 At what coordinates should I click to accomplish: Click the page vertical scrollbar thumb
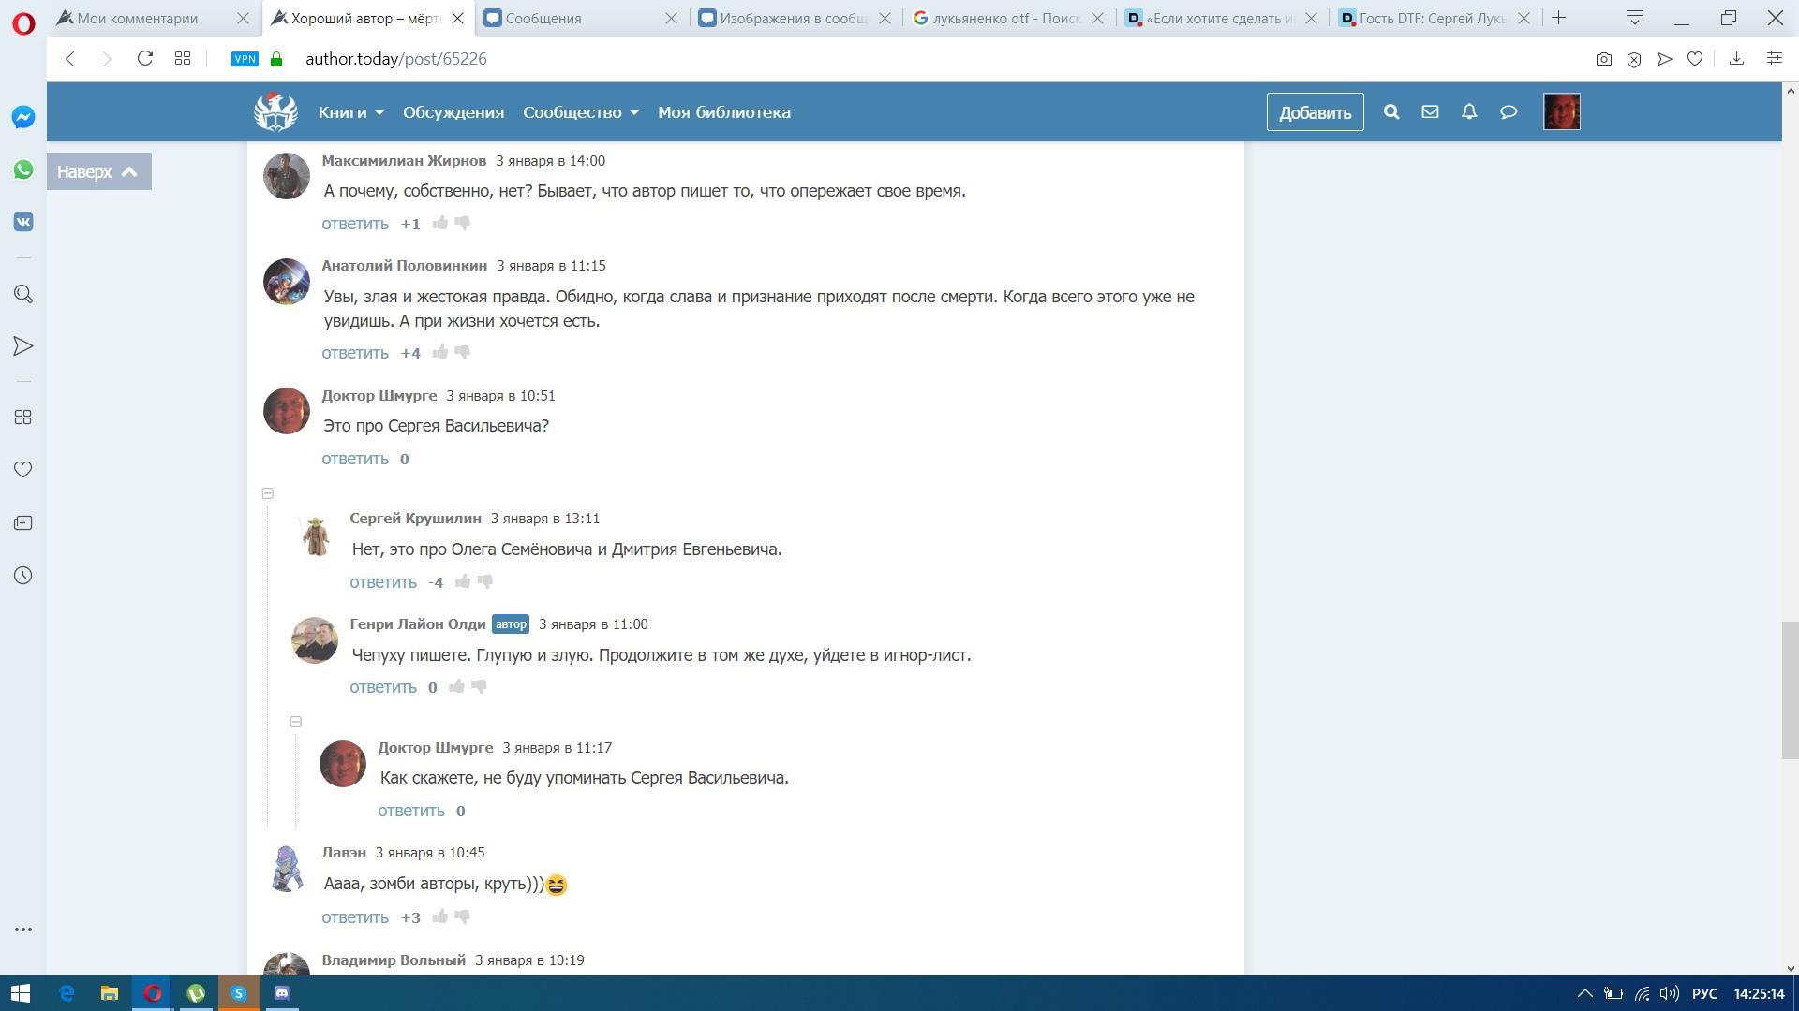[1790, 690]
